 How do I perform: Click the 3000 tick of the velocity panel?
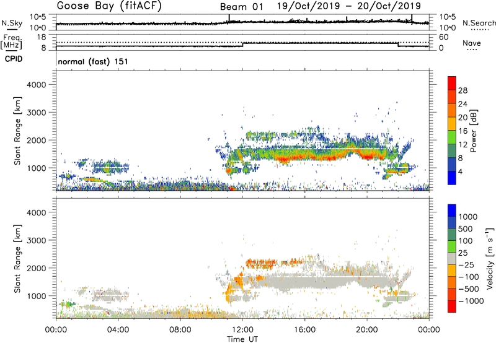[x=36, y=240]
